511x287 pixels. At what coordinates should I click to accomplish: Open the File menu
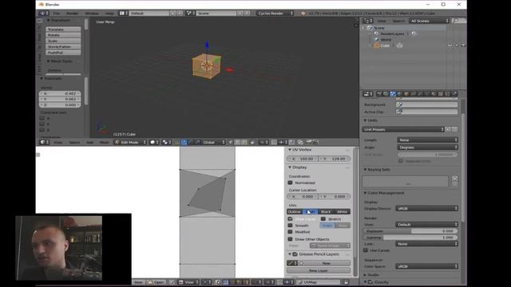pos(57,14)
